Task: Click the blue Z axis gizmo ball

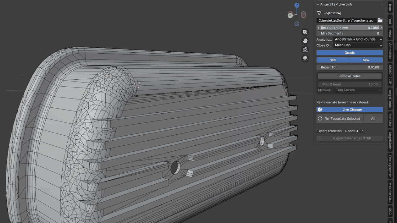Action: pyautogui.click(x=297, y=5)
